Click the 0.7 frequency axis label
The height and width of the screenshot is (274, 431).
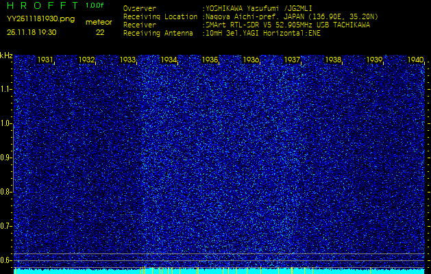(x=5, y=226)
